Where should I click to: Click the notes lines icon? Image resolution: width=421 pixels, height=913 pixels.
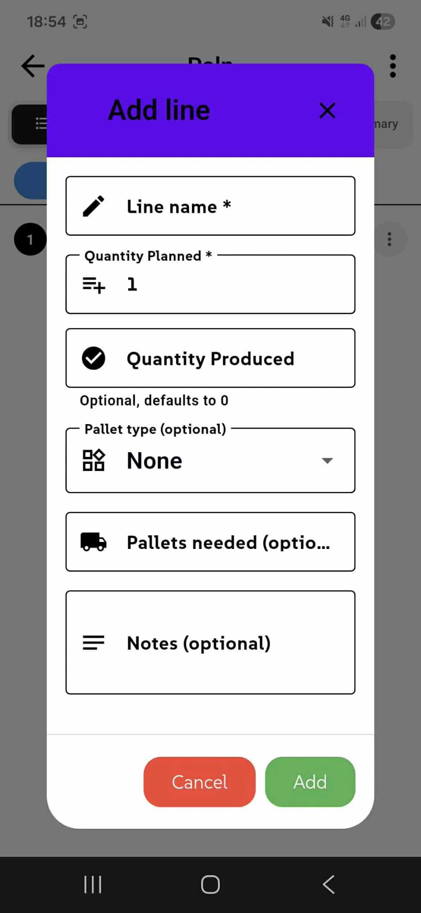point(93,642)
